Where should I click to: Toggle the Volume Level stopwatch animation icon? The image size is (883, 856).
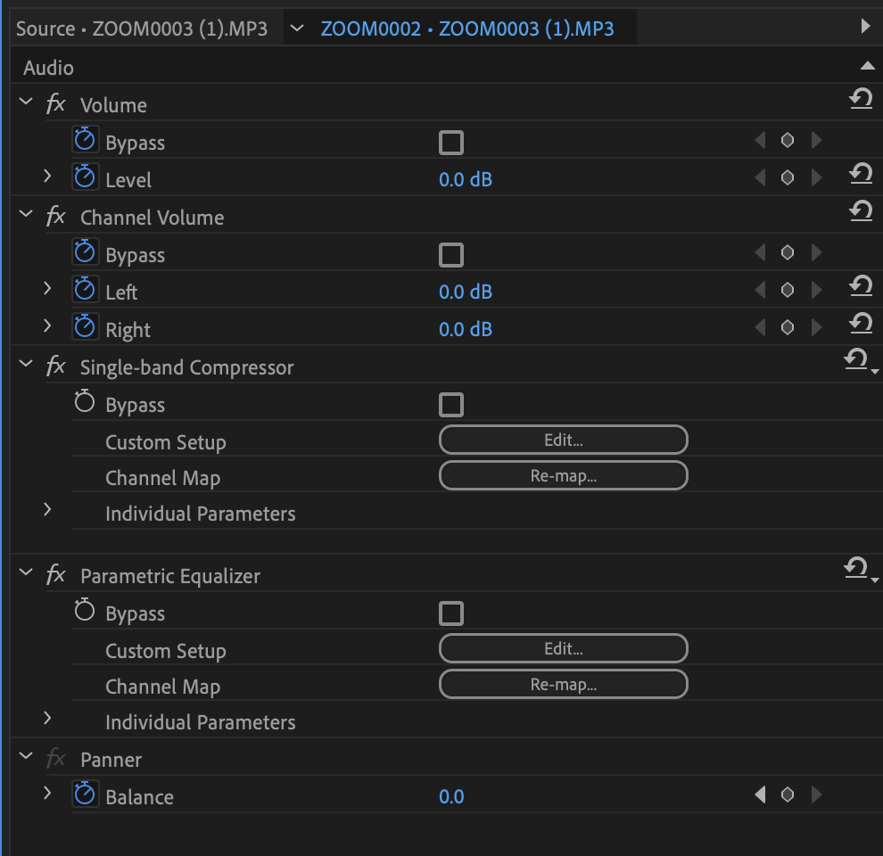85,177
